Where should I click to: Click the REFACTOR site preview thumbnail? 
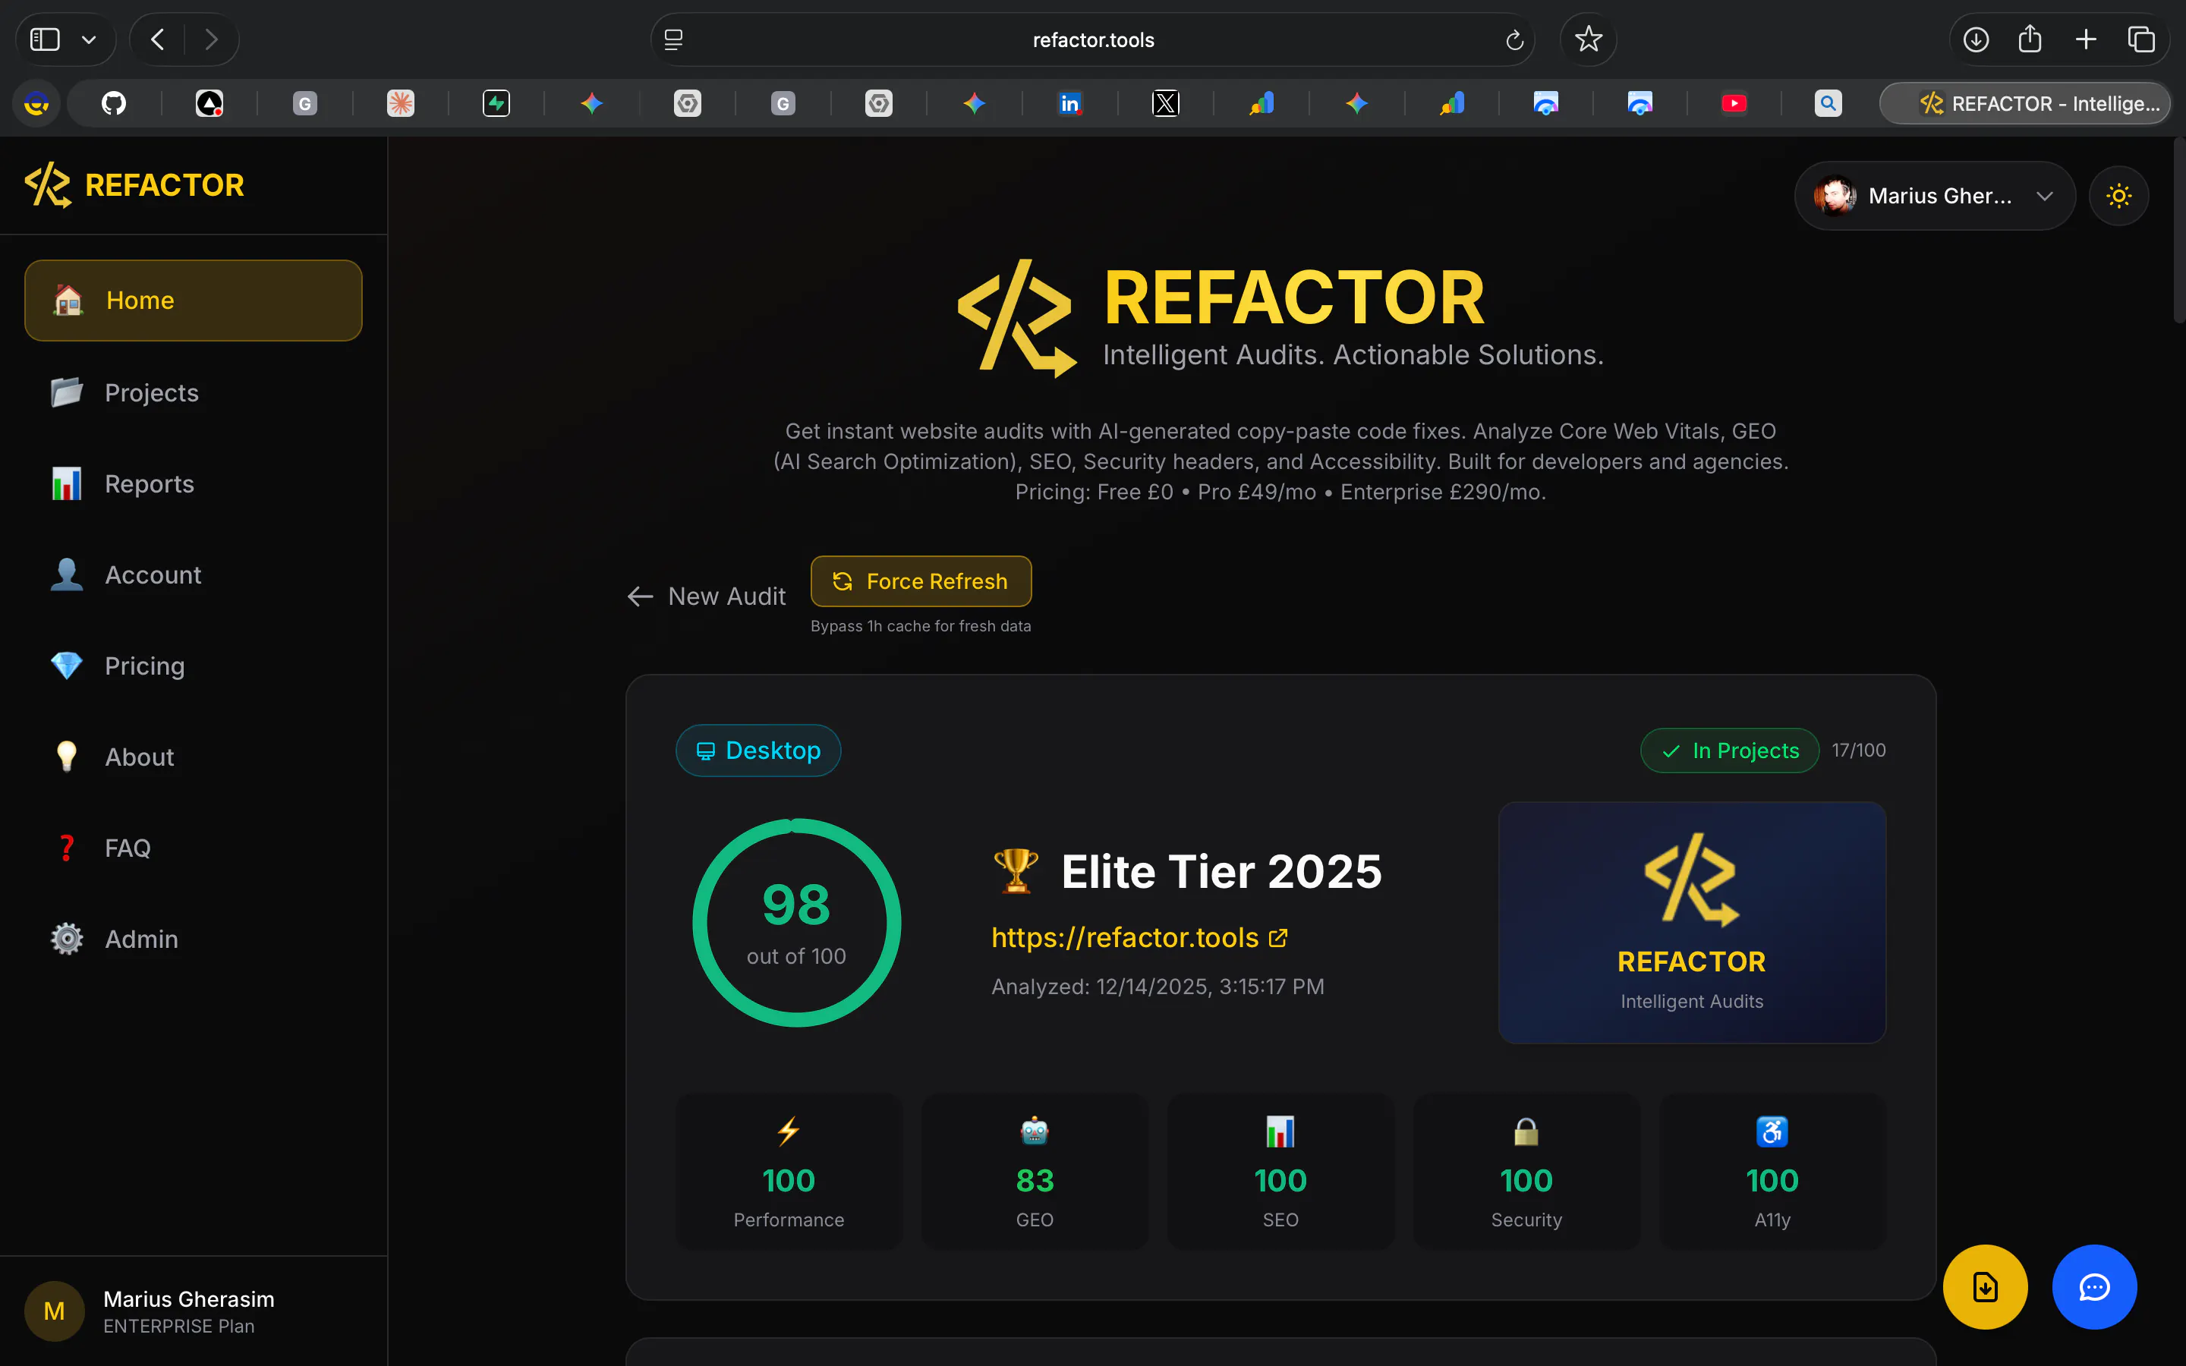point(1691,922)
